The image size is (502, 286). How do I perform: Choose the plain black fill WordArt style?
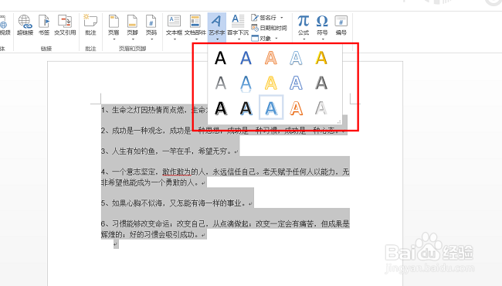[220, 58]
